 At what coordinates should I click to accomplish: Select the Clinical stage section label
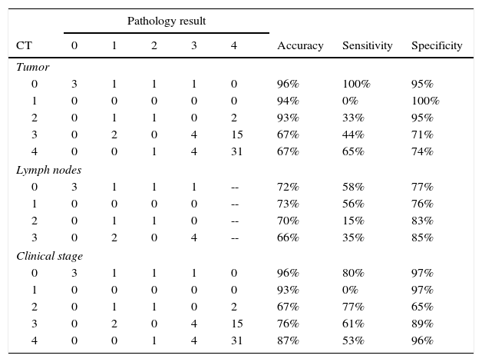(x=50, y=256)
